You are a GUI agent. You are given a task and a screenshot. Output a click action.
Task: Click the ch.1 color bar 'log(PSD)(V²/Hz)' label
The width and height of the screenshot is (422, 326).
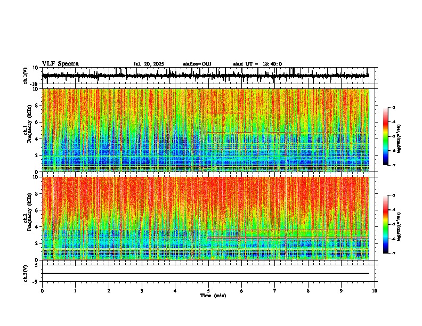(399, 139)
